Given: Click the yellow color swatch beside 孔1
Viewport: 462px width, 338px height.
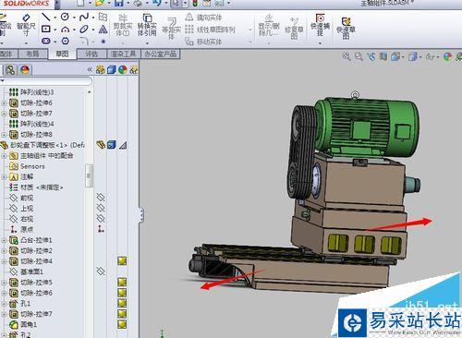Looking at the screenshot, I should point(122,303).
